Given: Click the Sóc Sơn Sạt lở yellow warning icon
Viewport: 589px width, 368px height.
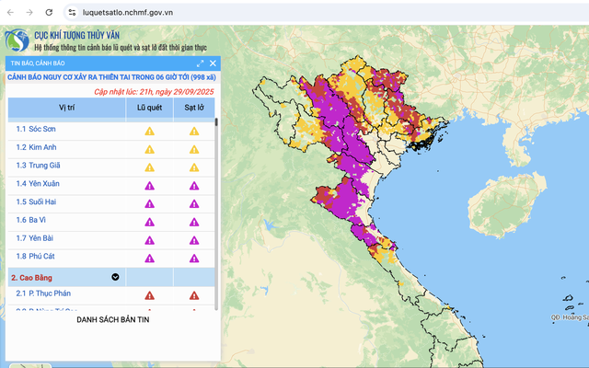Looking at the screenshot, I should click(x=194, y=132).
